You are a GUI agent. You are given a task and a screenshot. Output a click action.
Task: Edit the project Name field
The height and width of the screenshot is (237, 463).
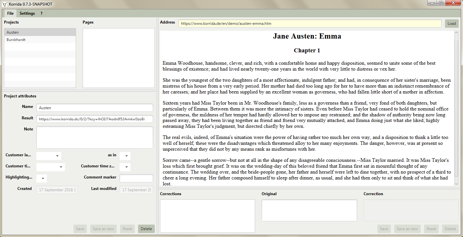pos(95,108)
